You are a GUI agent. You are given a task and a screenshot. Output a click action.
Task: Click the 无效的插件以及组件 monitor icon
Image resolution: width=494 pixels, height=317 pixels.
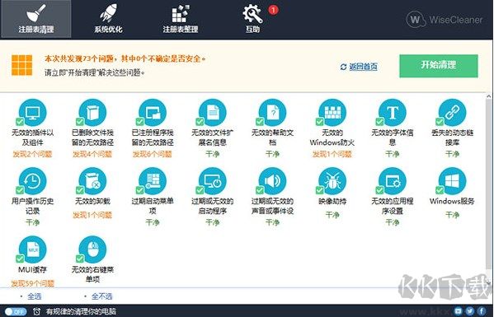click(x=33, y=113)
